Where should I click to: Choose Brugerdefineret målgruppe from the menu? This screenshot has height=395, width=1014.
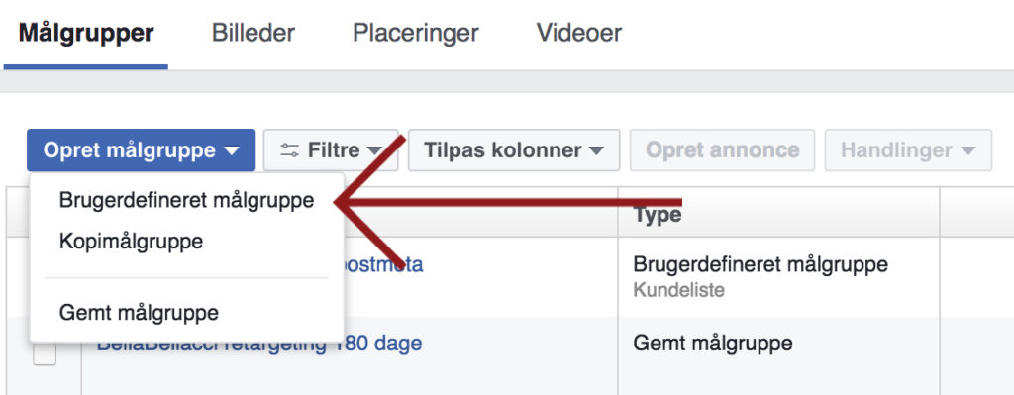186,200
